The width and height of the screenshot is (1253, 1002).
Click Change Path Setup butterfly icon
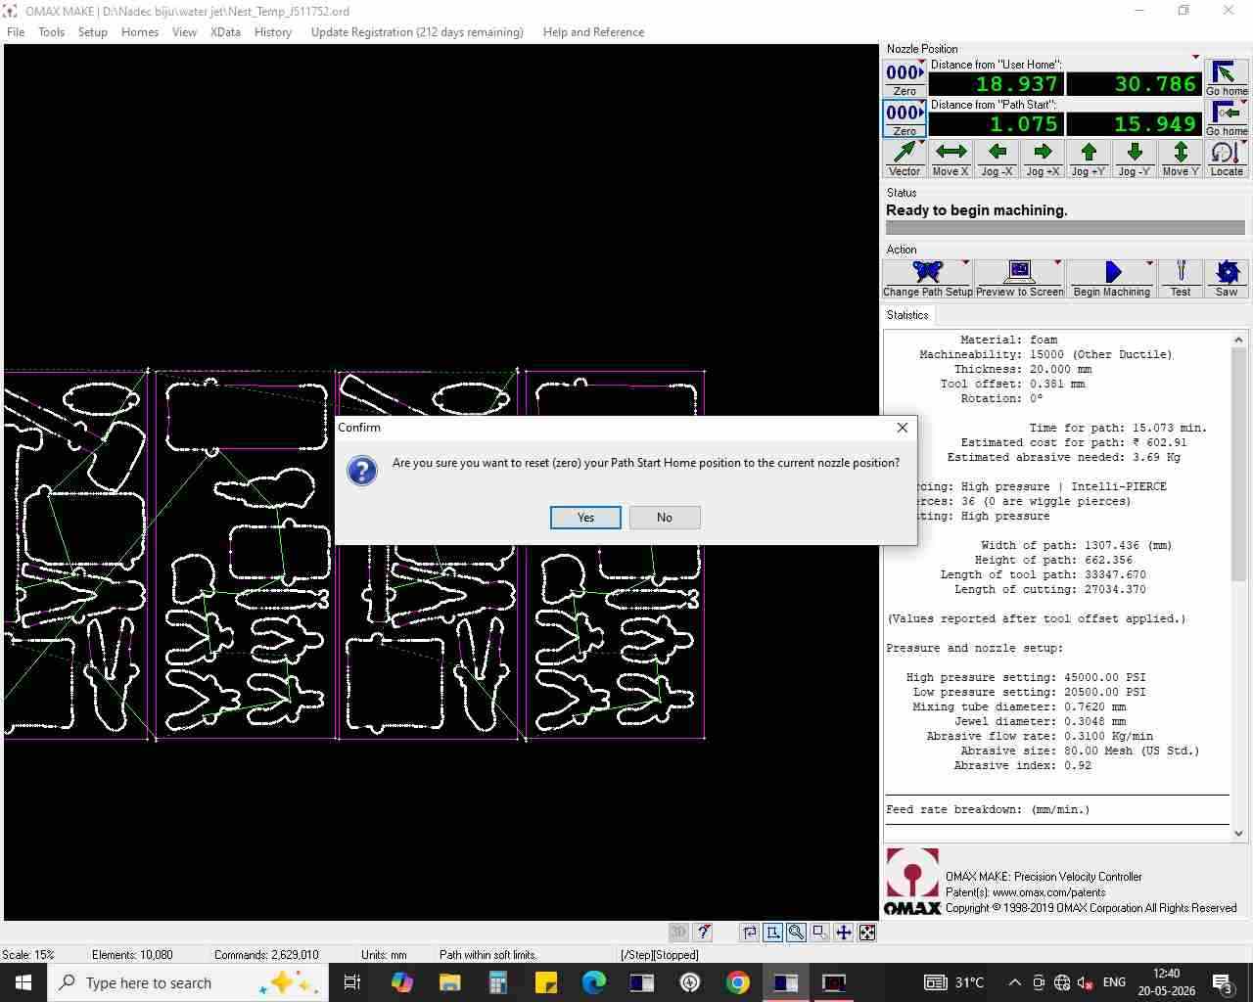[927, 278]
